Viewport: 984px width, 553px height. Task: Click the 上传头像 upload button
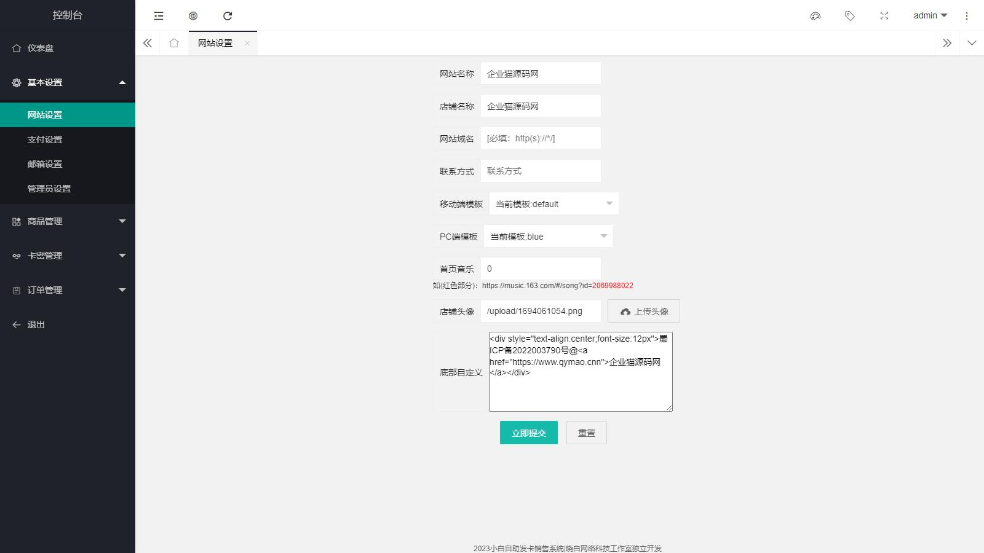[x=643, y=311]
